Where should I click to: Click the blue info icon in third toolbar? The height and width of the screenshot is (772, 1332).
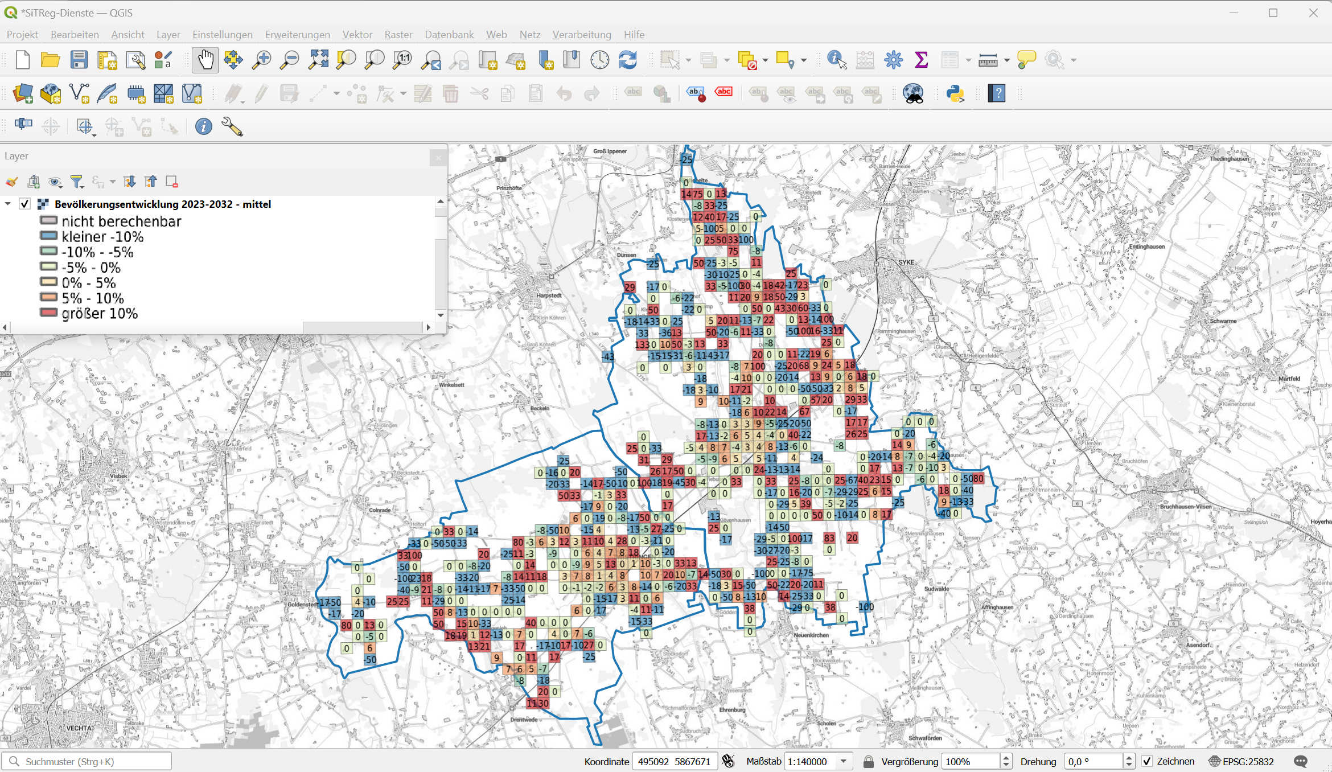pos(203,126)
